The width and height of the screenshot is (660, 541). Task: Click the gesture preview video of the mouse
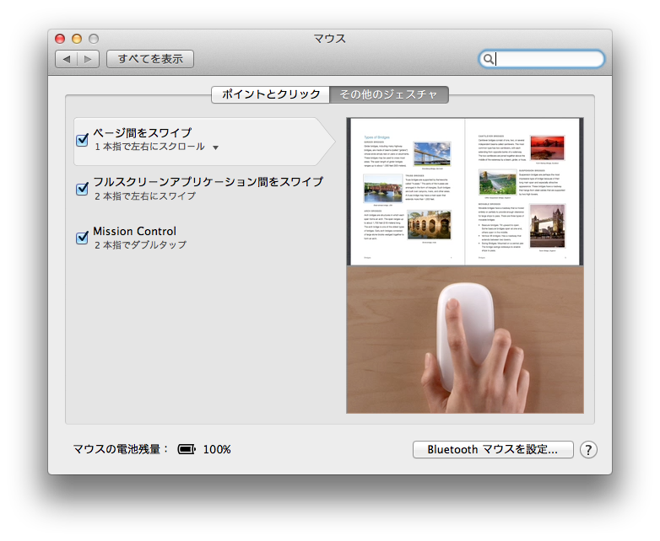coord(465,340)
